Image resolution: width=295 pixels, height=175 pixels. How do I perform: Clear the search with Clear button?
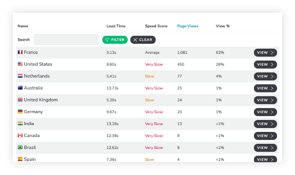click(x=143, y=40)
